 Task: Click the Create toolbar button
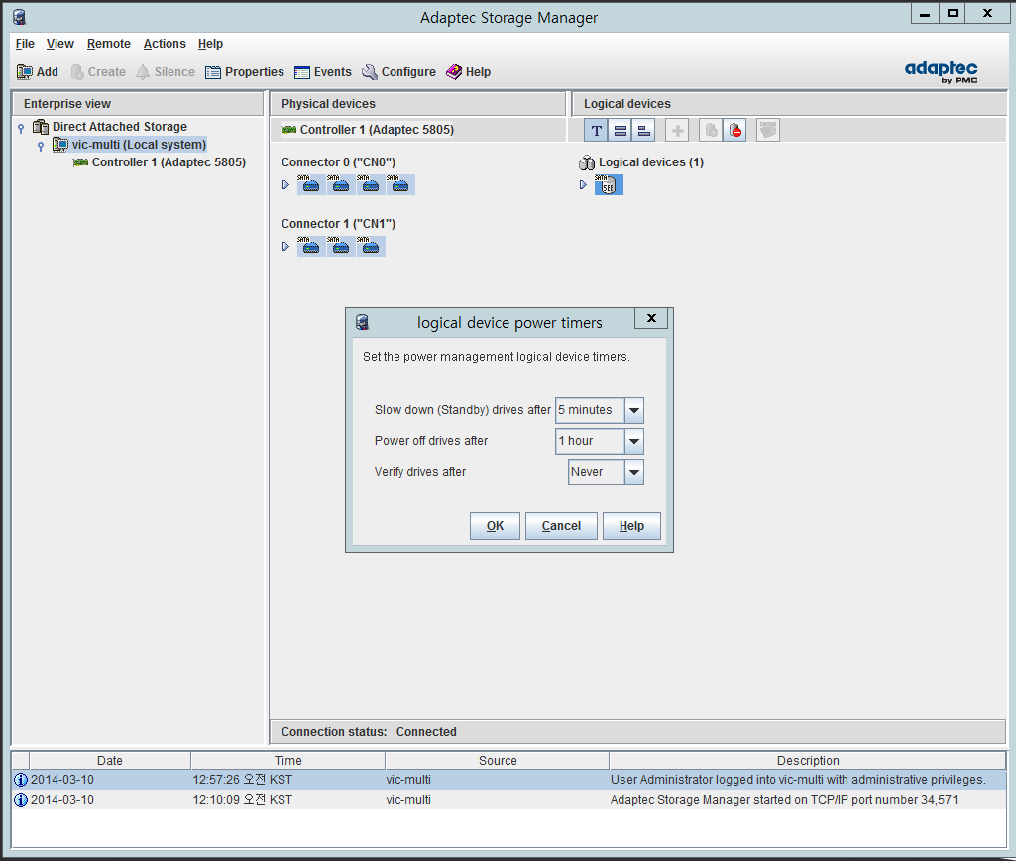click(98, 72)
